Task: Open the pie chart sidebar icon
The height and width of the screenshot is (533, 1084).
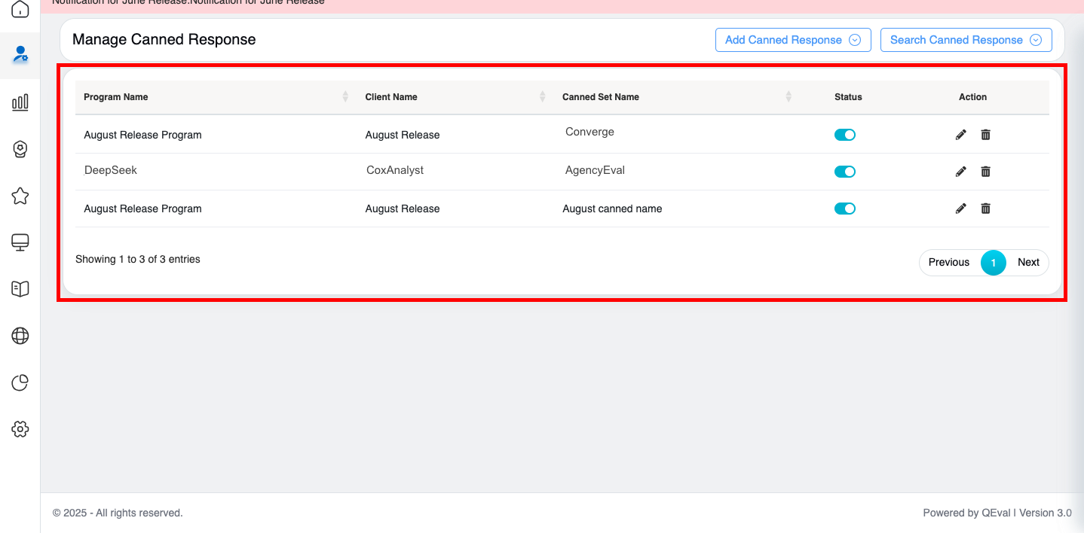Action: 20,382
